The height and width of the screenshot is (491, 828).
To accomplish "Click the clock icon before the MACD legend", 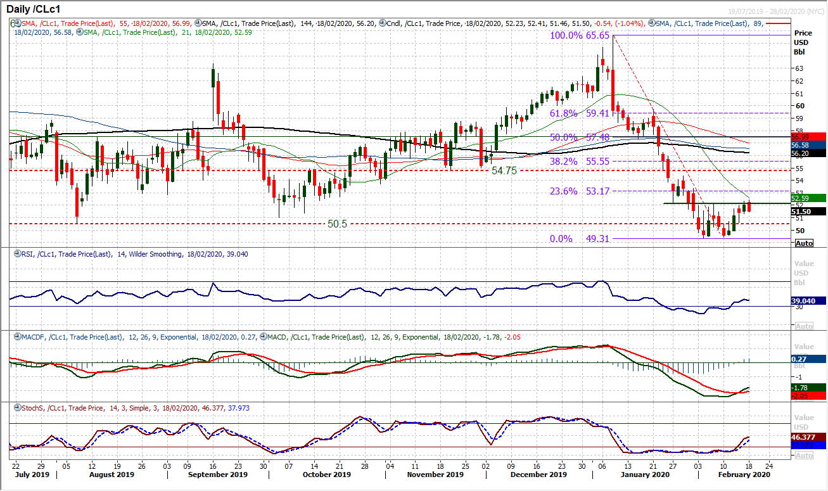I will (x=264, y=337).
